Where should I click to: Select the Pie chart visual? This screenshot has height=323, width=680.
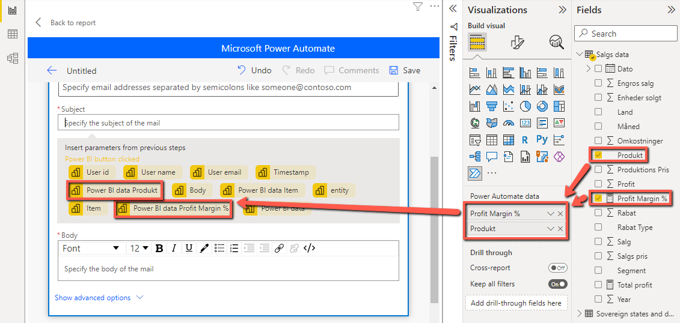pyautogui.click(x=525, y=106)
